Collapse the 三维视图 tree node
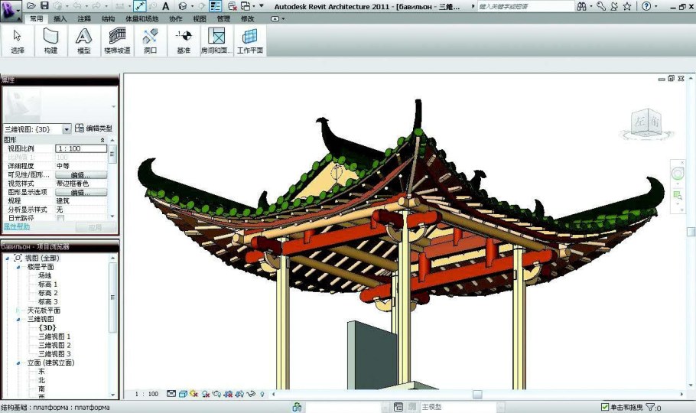696x413 pixels. (x=18, y=319)
